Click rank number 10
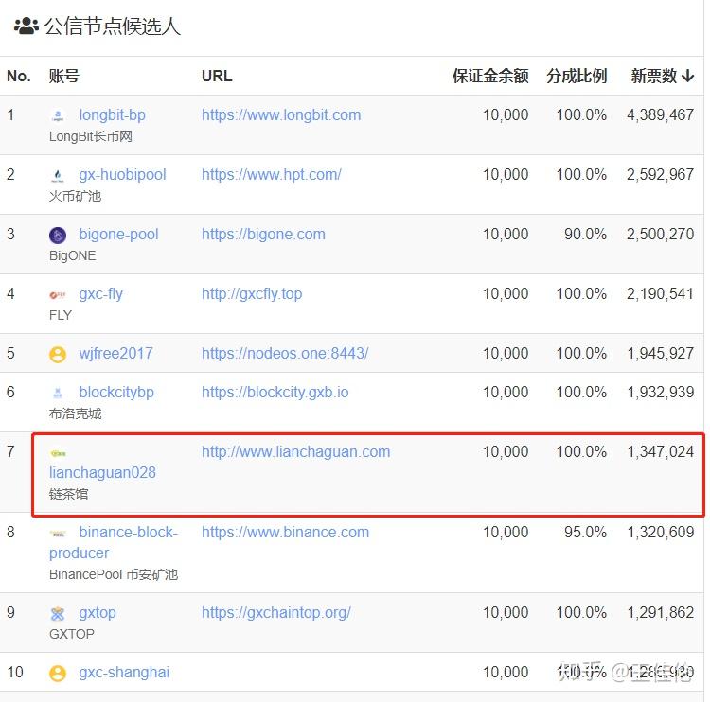 [15, 673]
